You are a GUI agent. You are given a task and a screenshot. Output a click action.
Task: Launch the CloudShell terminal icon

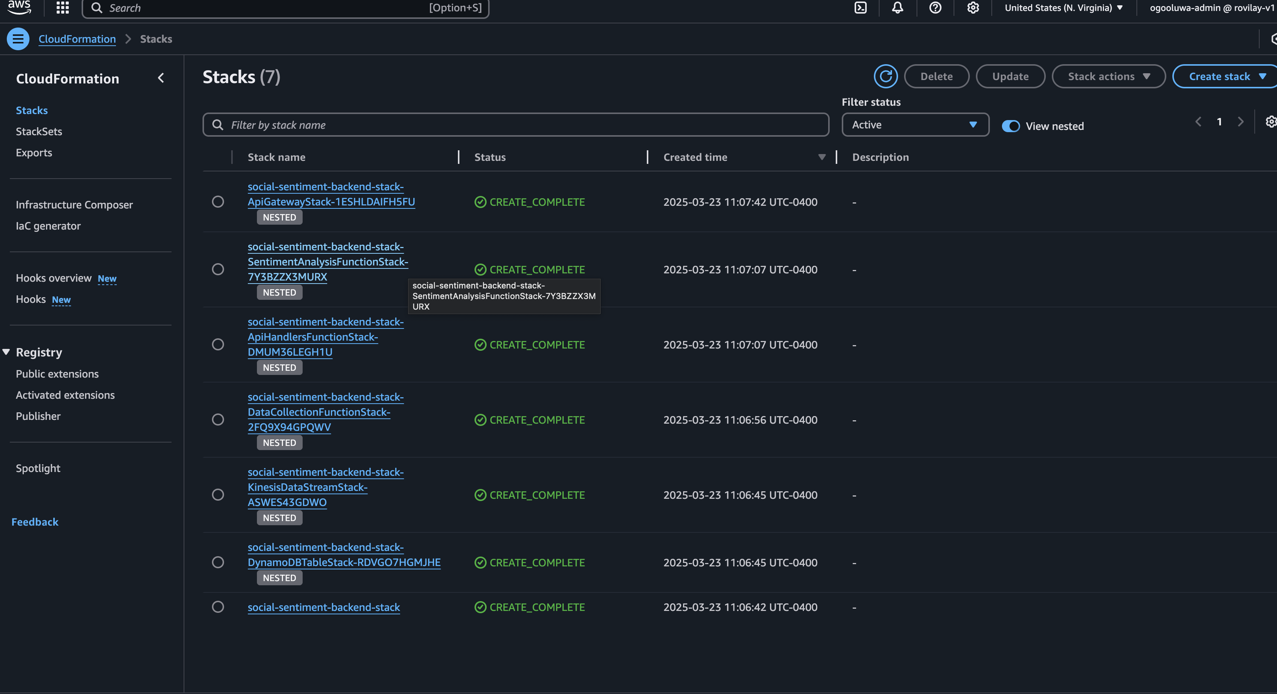[x=861, y=8]
